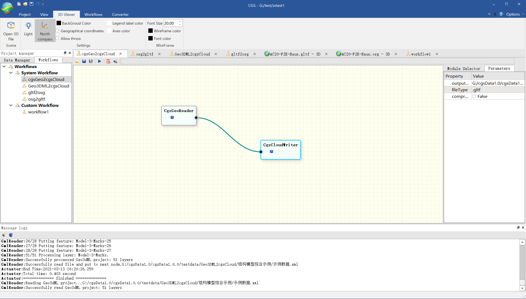This screenshot has height=299, width=526.
Task: Toggle the compr... False checkbox
Action: [x=474, y=96]
